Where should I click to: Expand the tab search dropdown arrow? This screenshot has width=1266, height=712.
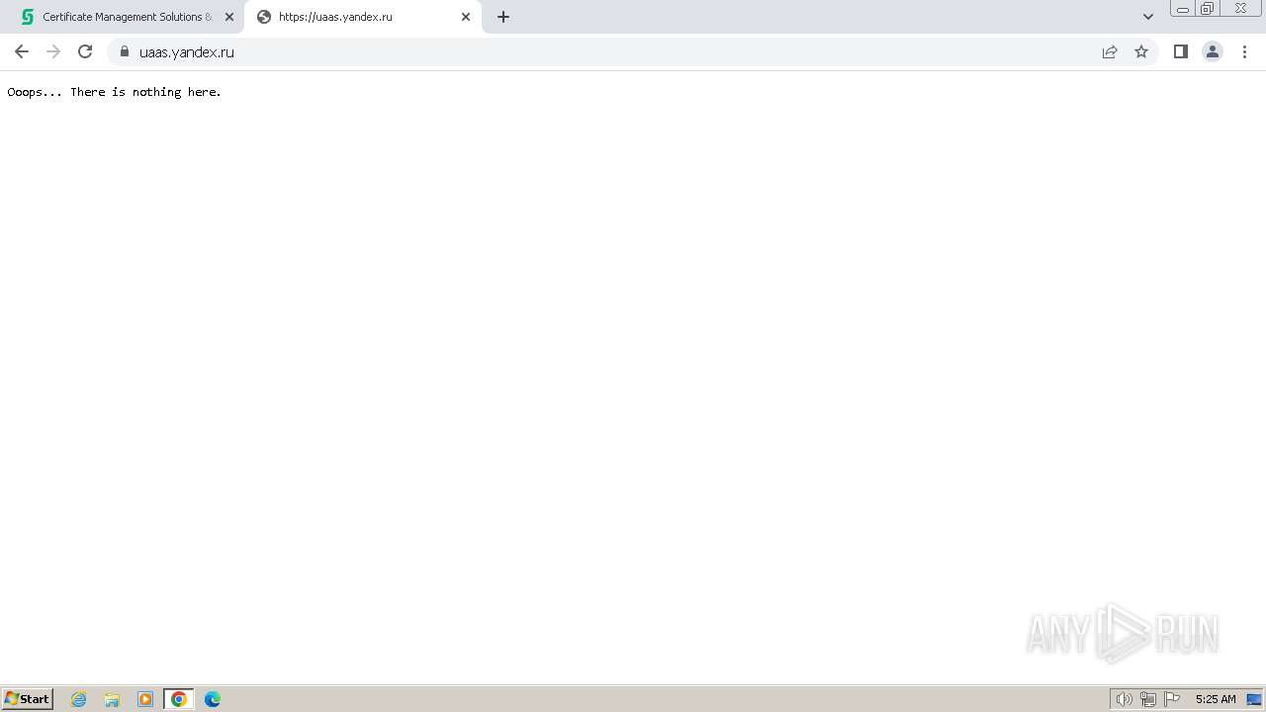click(1148, 17)
